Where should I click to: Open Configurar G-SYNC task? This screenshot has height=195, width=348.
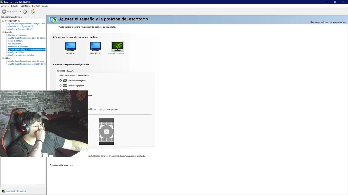16,52
